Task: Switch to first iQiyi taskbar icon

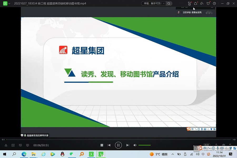Action: tap(91, 154)
